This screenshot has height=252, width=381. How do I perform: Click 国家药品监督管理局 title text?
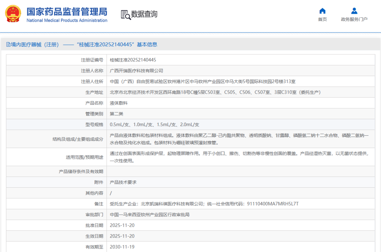67,12
